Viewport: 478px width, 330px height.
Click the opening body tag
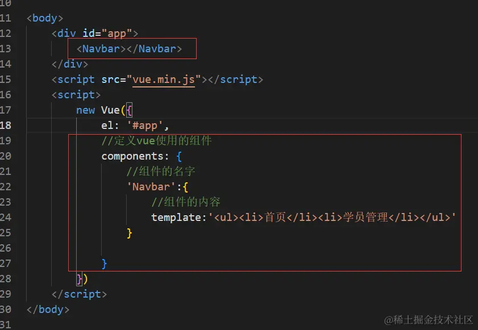(45, 18)
